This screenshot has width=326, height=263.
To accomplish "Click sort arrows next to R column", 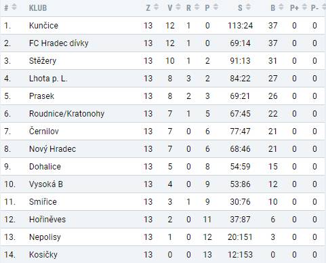I will point(197,7).
